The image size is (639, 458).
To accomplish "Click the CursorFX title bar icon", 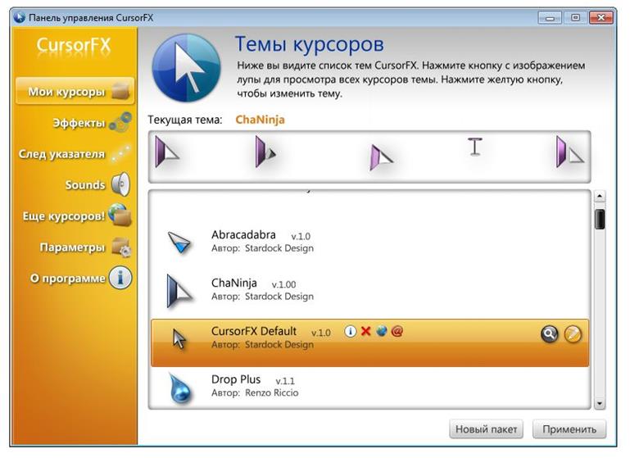I will (x=19, y=17).
